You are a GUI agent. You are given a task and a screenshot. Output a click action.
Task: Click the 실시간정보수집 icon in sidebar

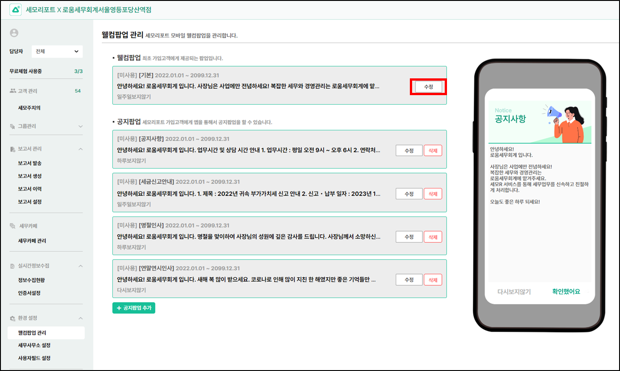[13, 266]
